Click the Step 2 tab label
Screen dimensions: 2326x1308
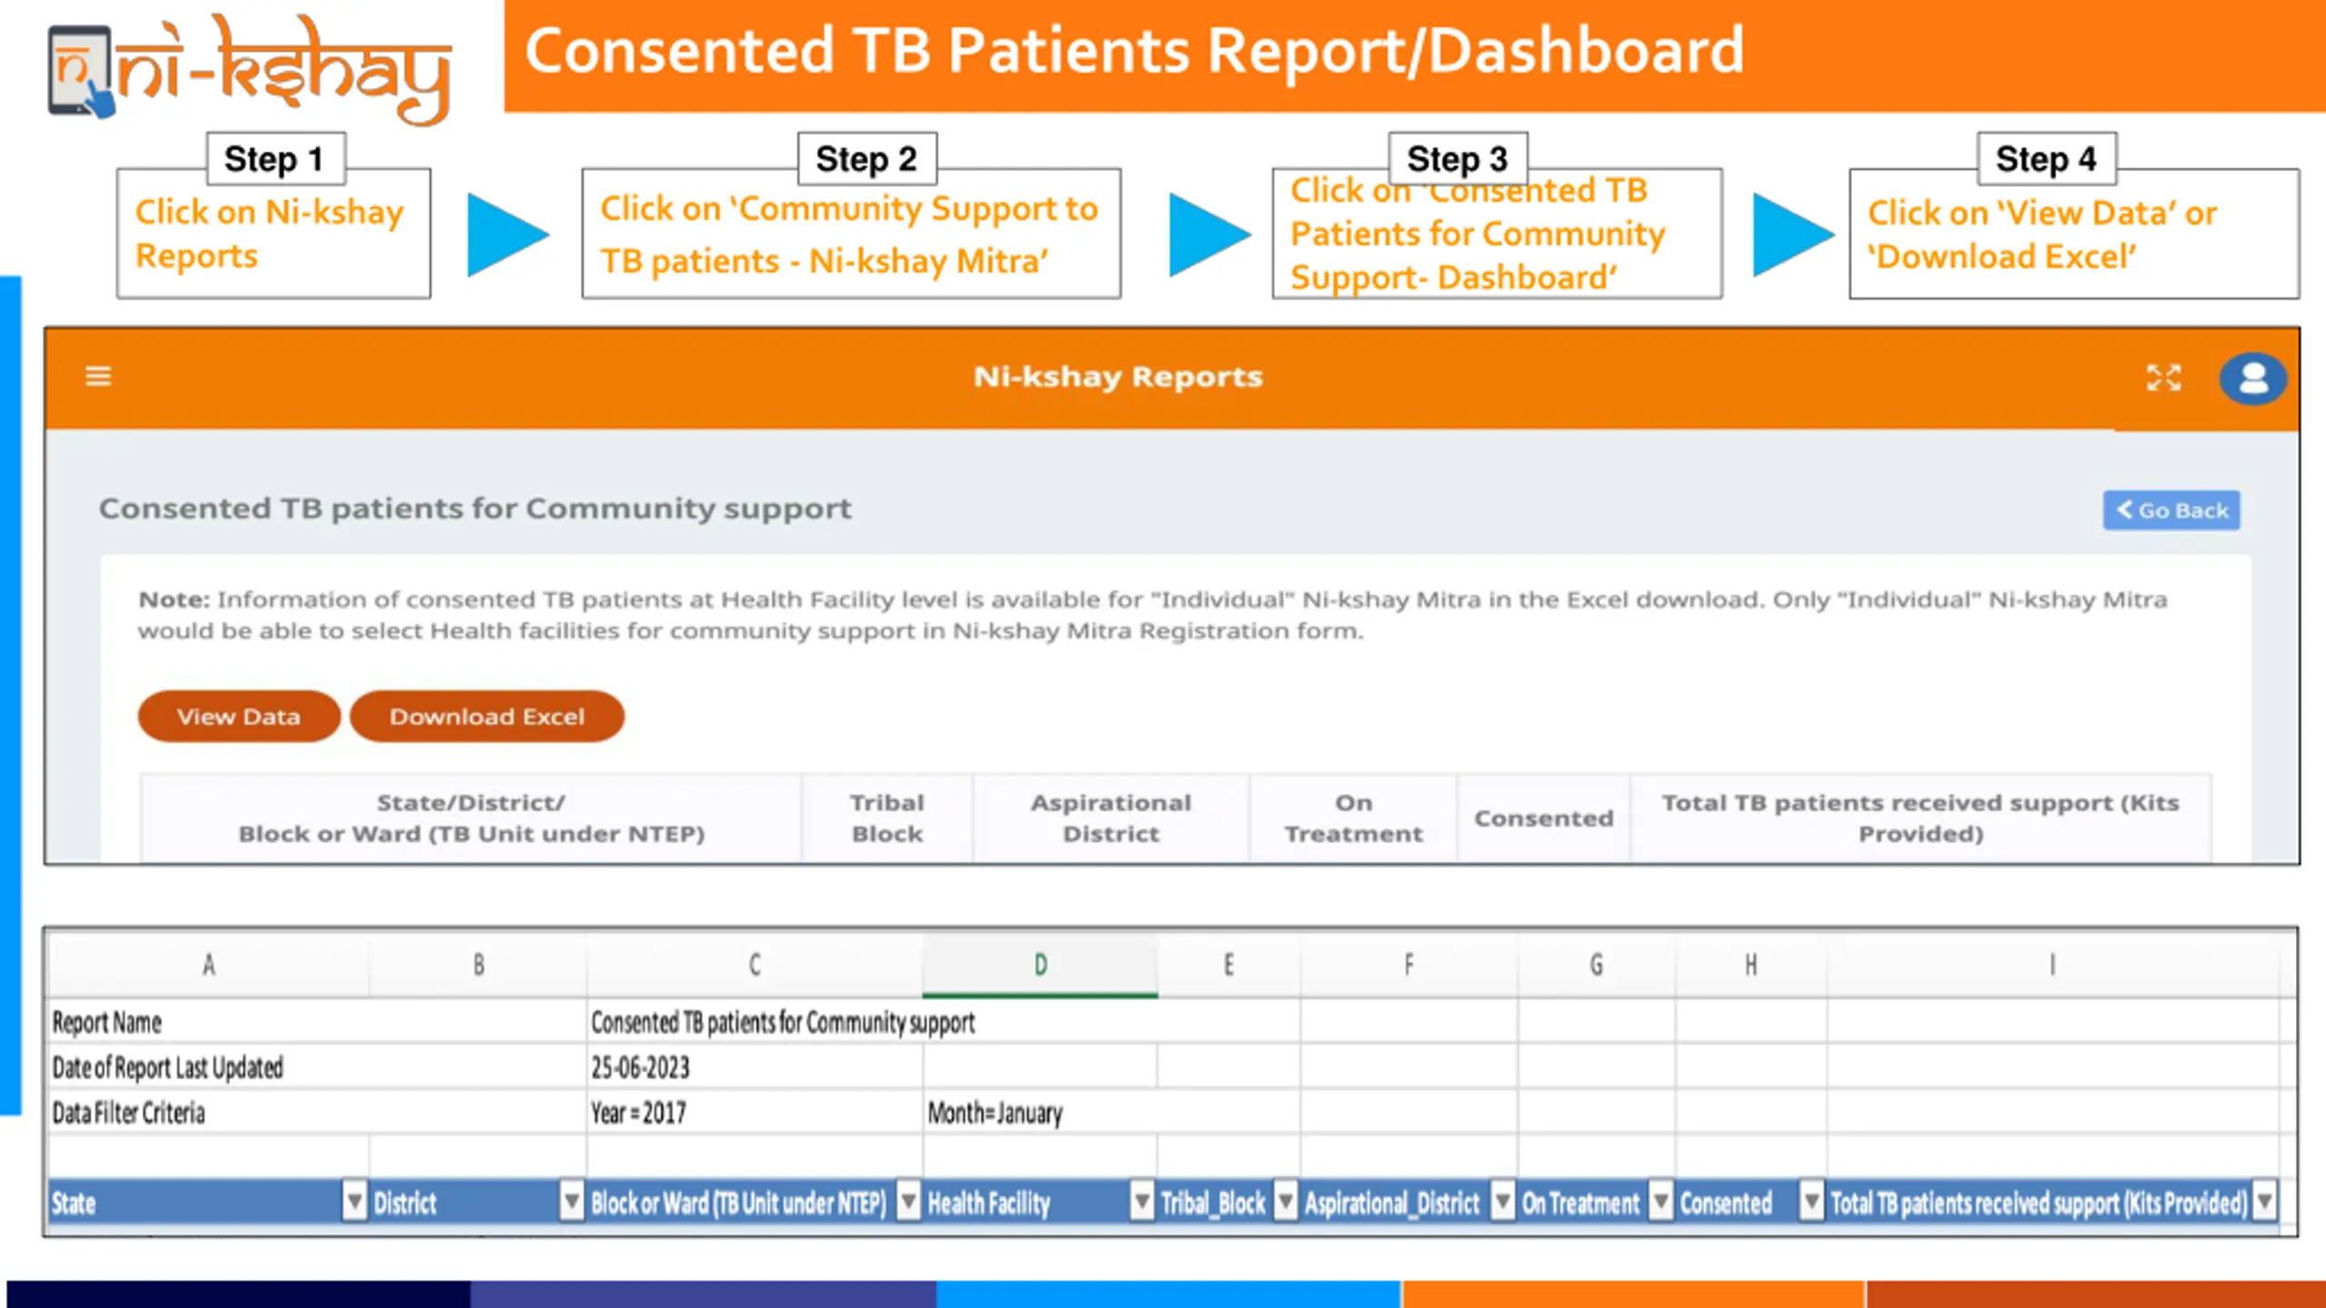tap(866, 159)
